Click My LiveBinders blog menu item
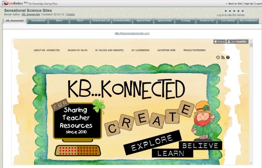262x168 pixels. pos(141,50)
